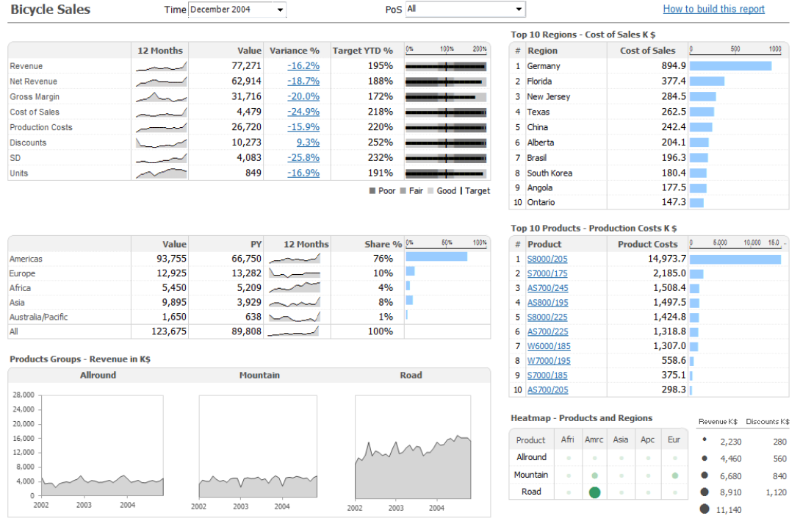Open the 'How to build this report' link
800x524 pixels.
tap(713, 10)
